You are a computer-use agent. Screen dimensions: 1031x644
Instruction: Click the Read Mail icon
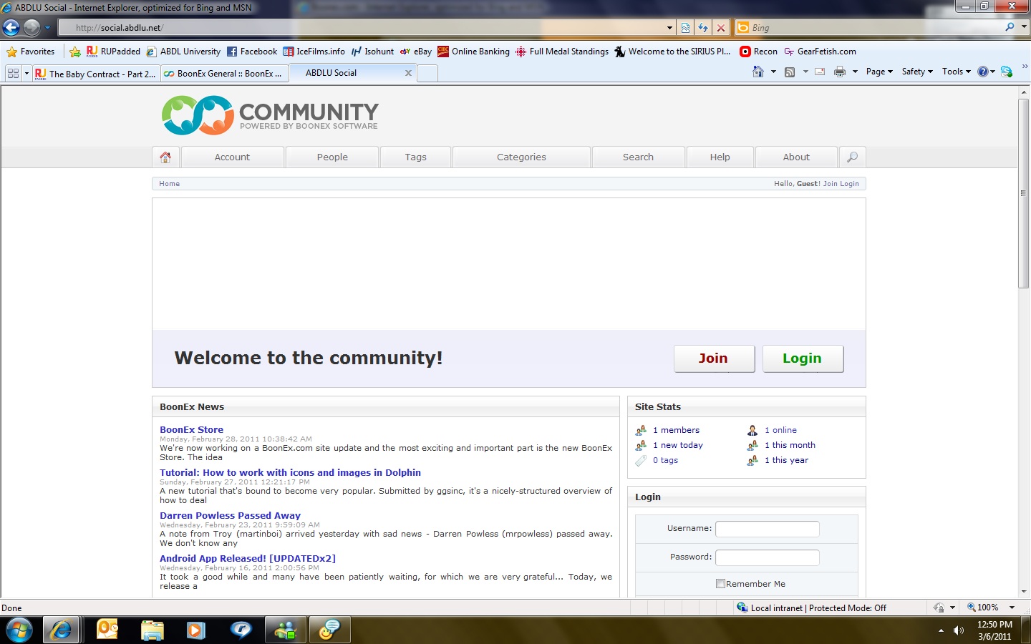tap(820, 72)
